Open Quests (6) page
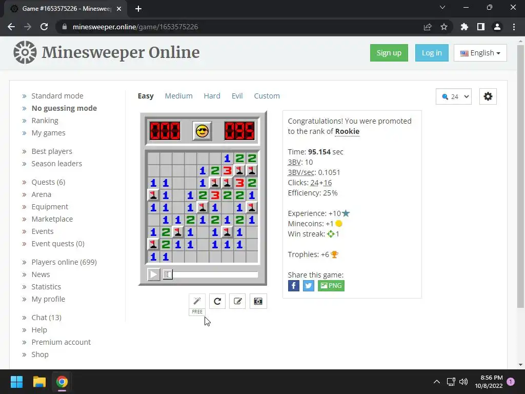 pos(49,182)
